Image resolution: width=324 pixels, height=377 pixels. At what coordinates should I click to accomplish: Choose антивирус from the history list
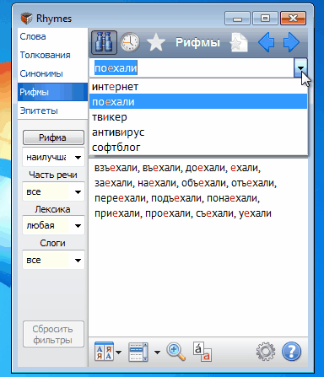tap(198, 132)
